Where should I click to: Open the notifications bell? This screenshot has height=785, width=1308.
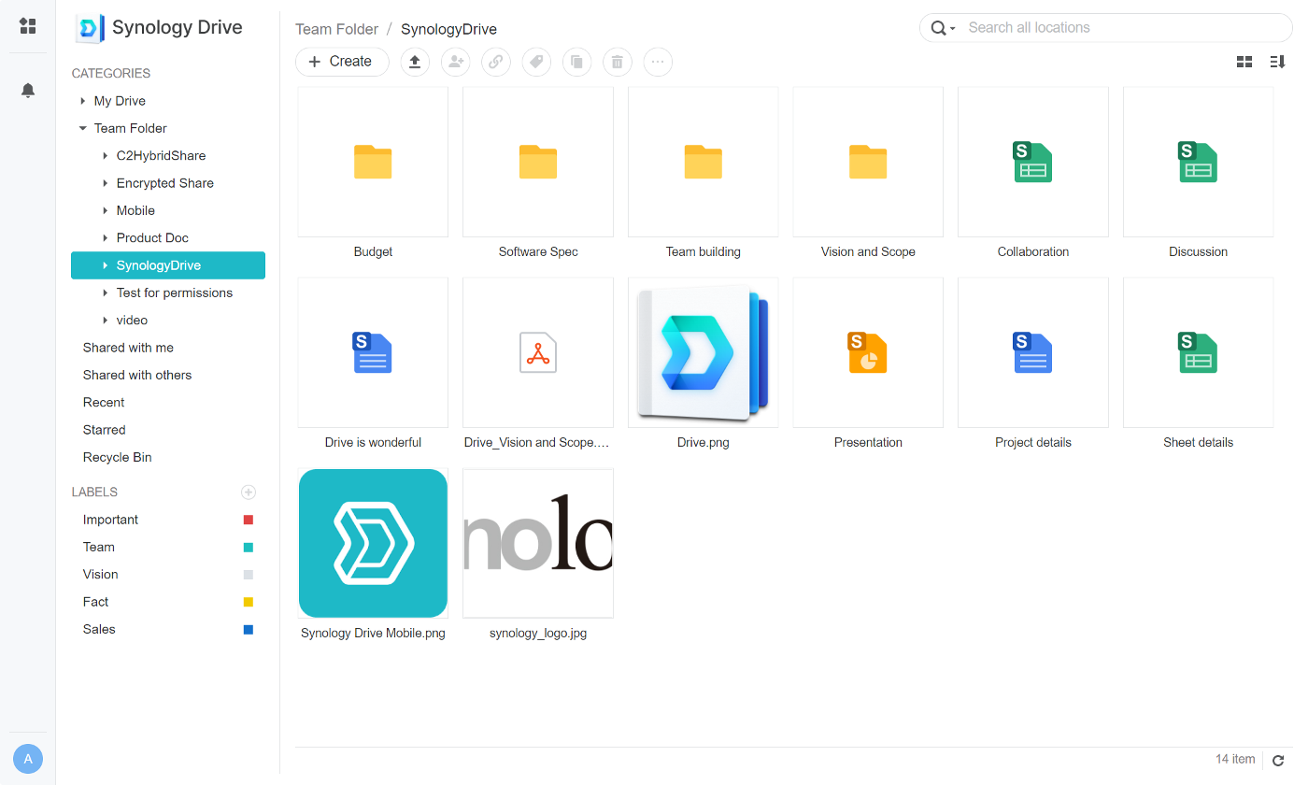27,90
